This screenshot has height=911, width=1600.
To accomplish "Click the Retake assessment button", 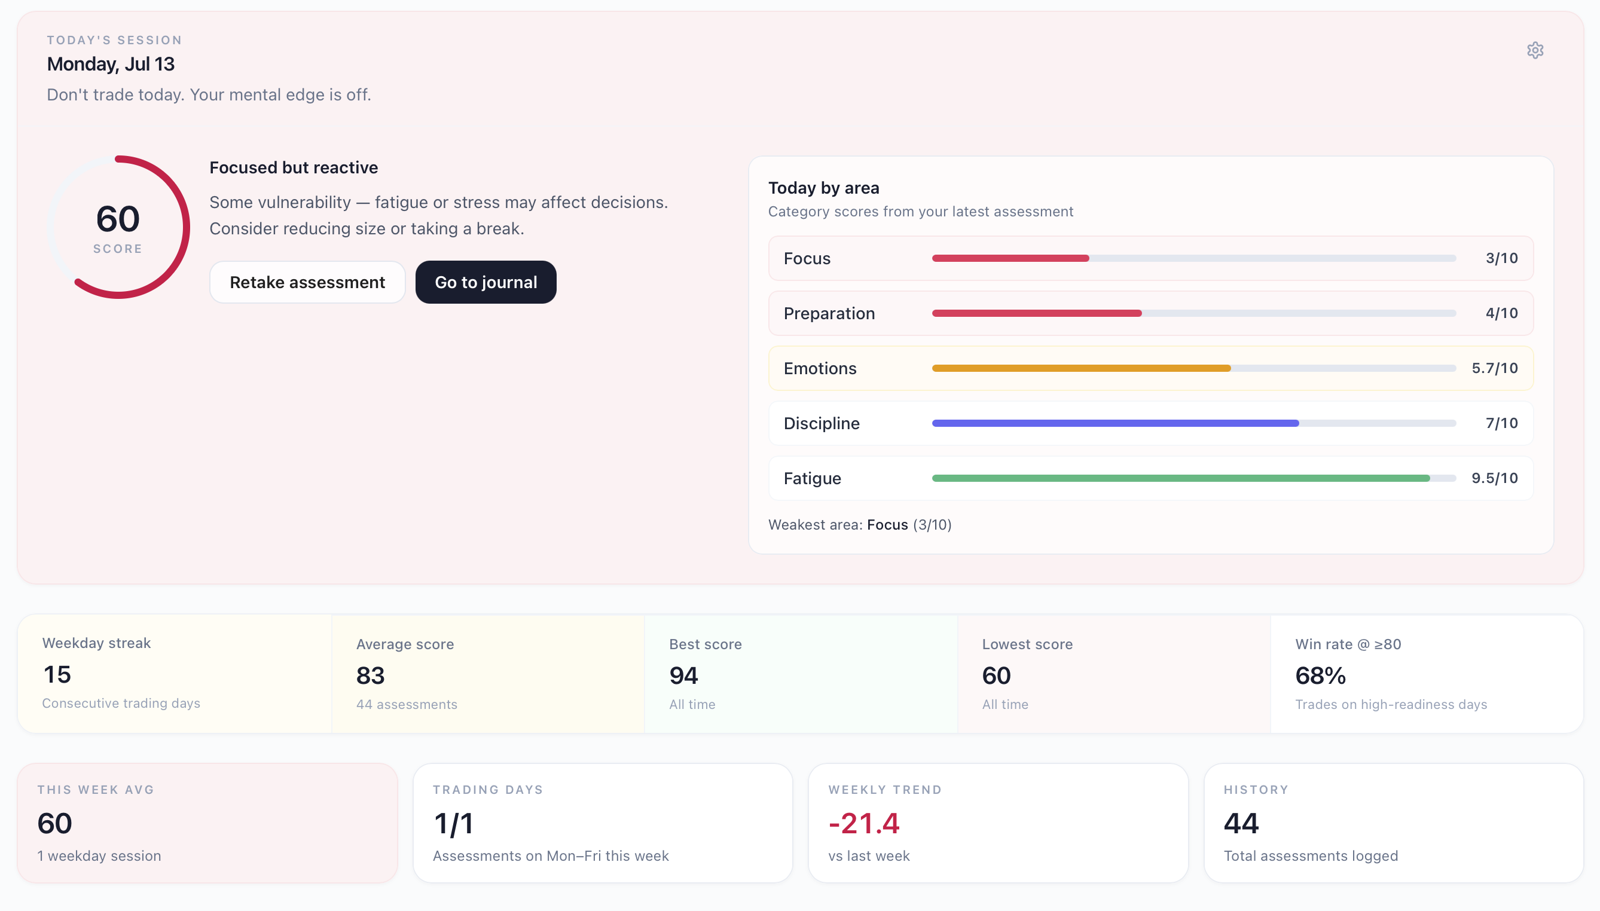I will pyautogui.click(x=307, y=282).
